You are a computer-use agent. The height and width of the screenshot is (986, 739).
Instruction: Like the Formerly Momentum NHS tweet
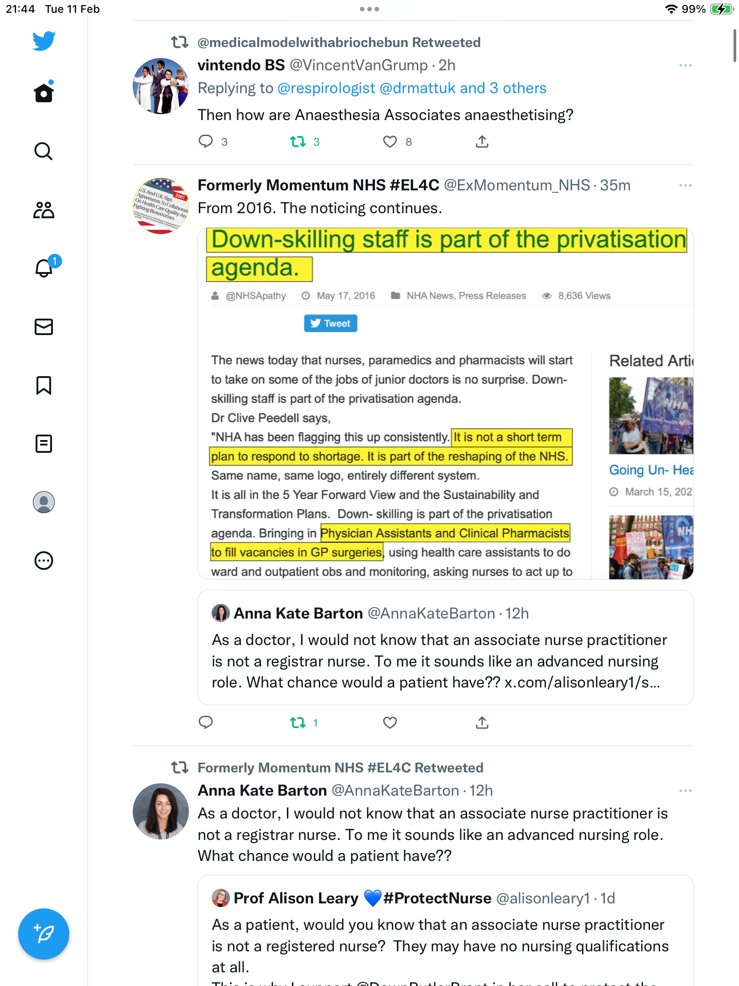pyautogui.click(x=390, y=723)
